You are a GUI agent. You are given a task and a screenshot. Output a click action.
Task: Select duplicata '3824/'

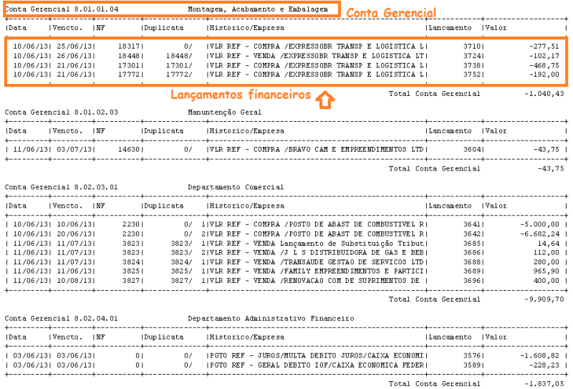pos(181,262)
